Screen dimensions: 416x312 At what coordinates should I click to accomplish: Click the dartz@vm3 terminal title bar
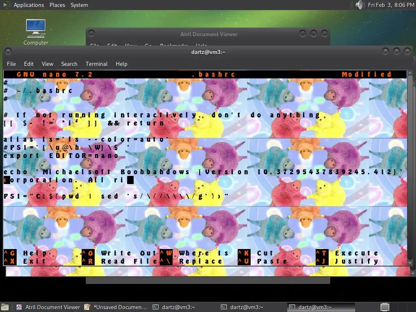pos(208,52)
